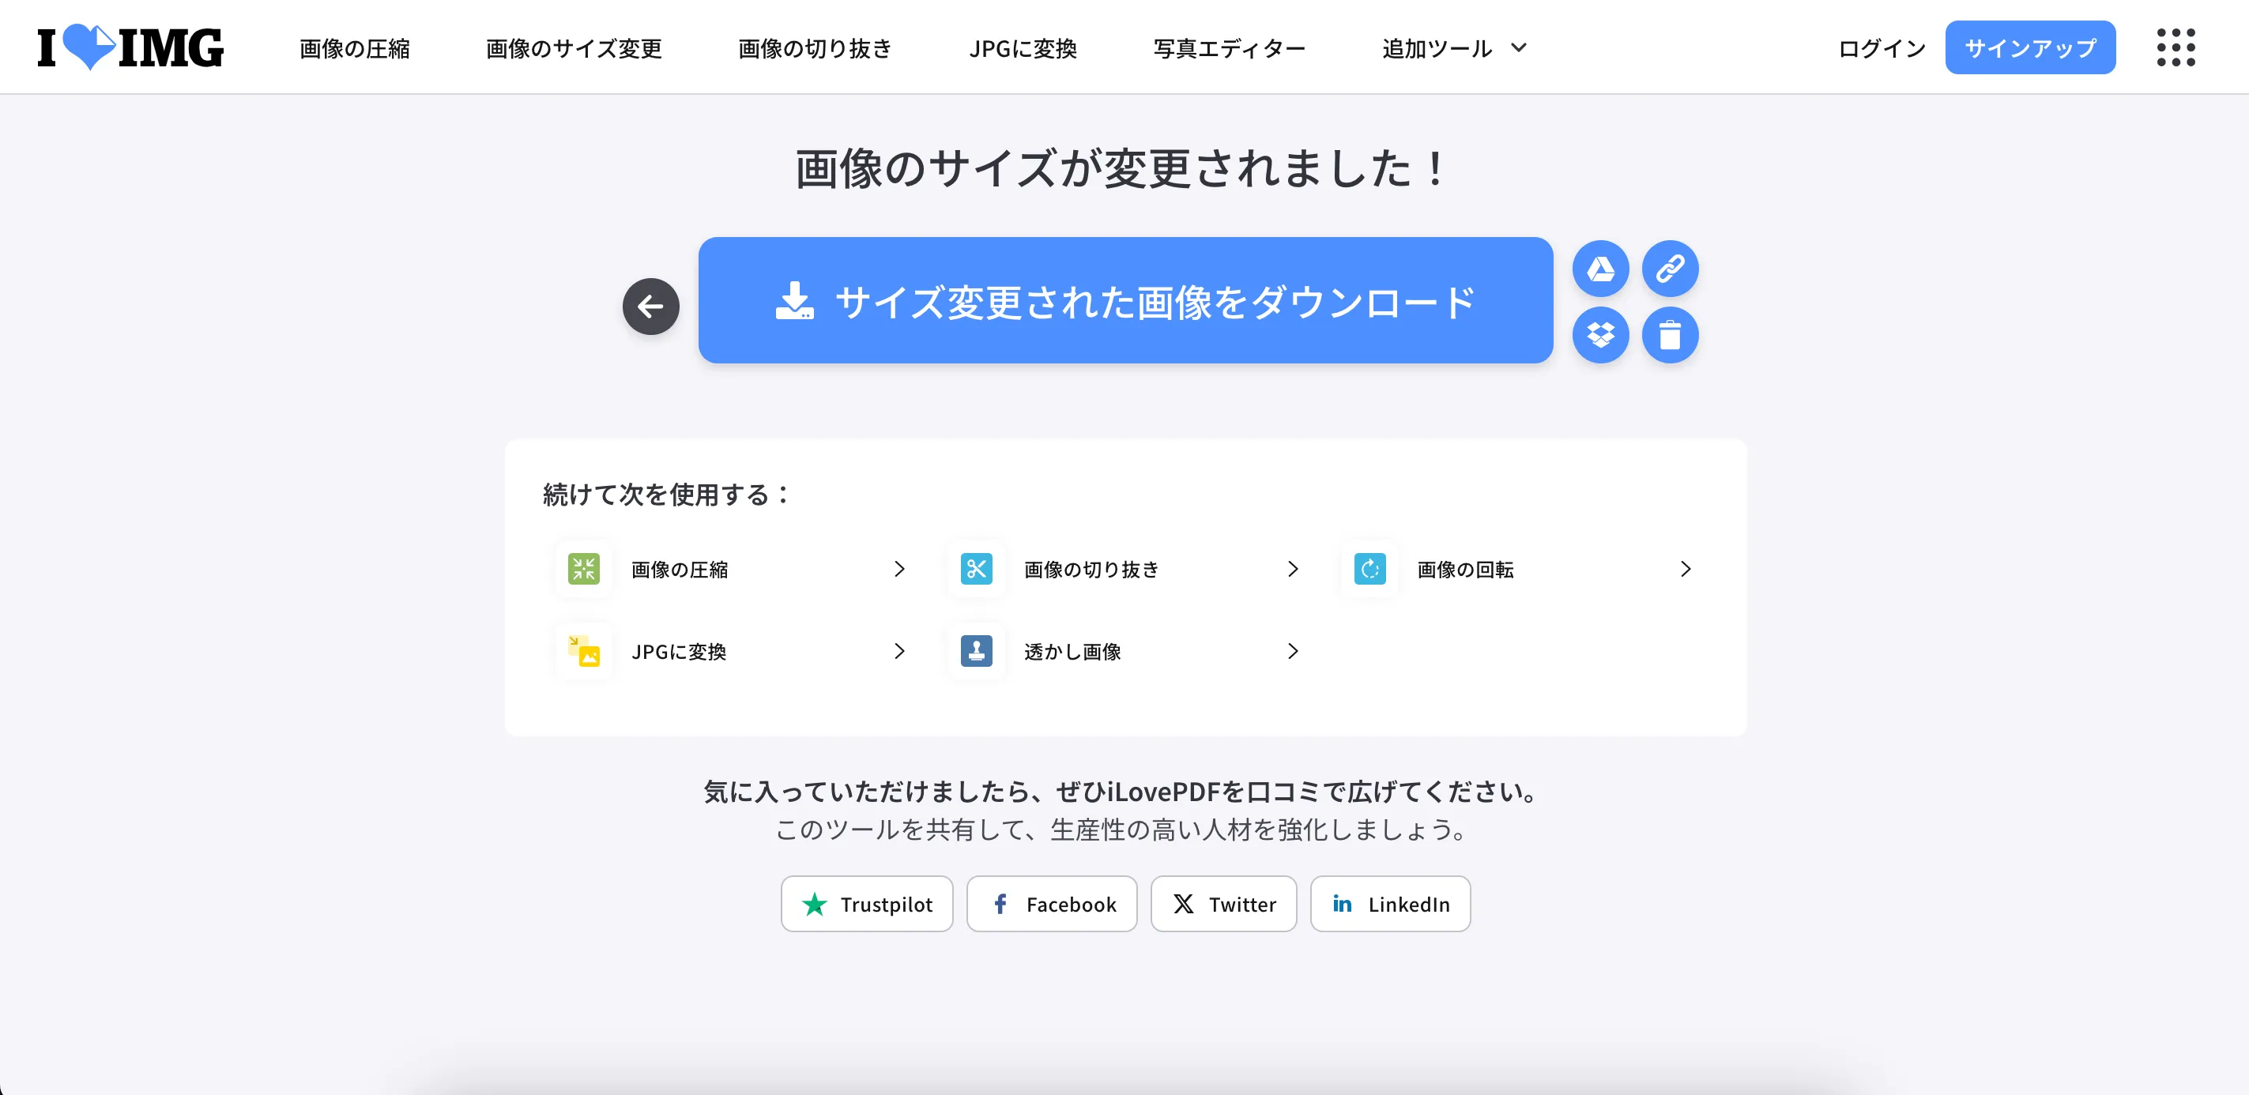Click the green 画像の圧縮 compress icon
The height and width of the screenshot is (1095, 2249).
click(583, 569)
